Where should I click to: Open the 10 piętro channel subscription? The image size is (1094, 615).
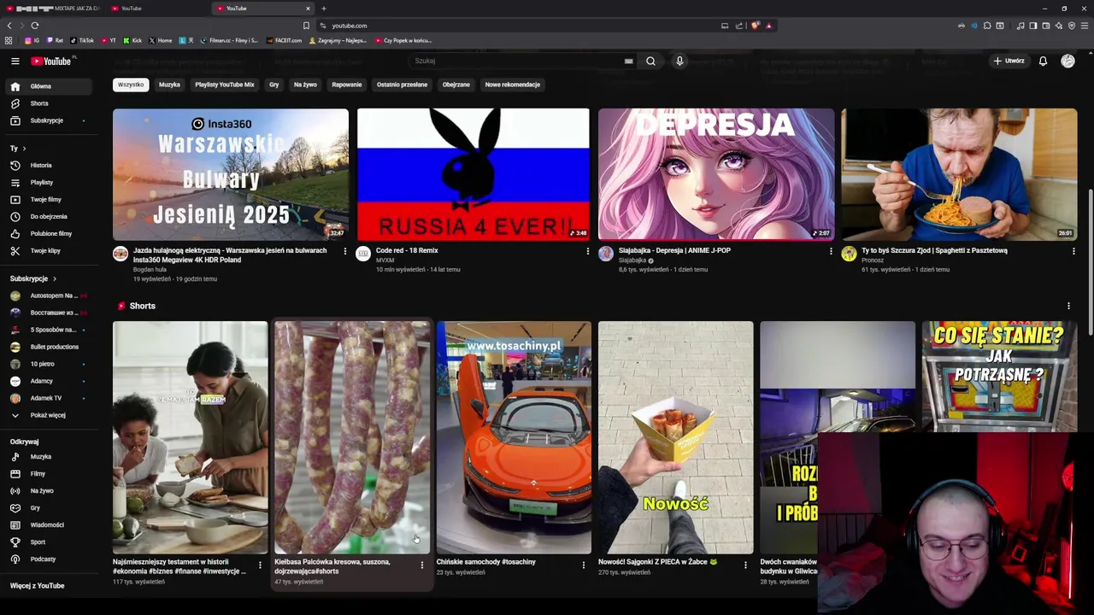pos(49,364)
